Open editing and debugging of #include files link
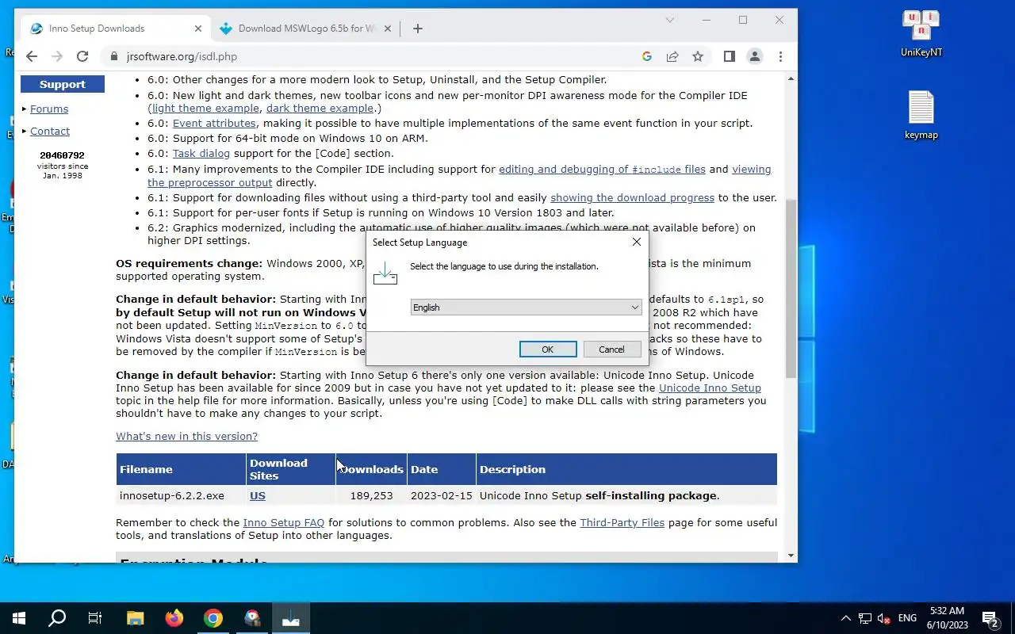 [x=602, y=170]
